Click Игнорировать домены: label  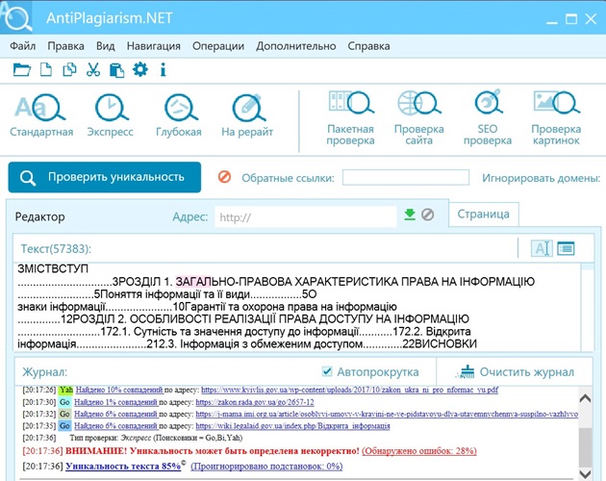tap(541, 178)
